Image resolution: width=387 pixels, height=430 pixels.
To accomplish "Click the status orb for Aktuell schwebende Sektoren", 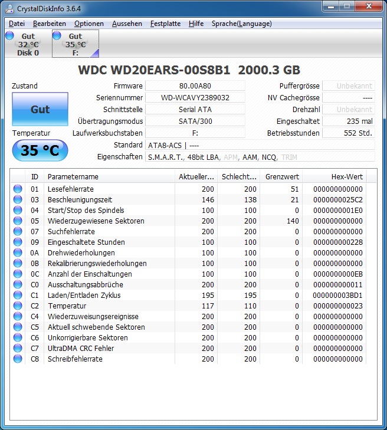I will point(18,327).
